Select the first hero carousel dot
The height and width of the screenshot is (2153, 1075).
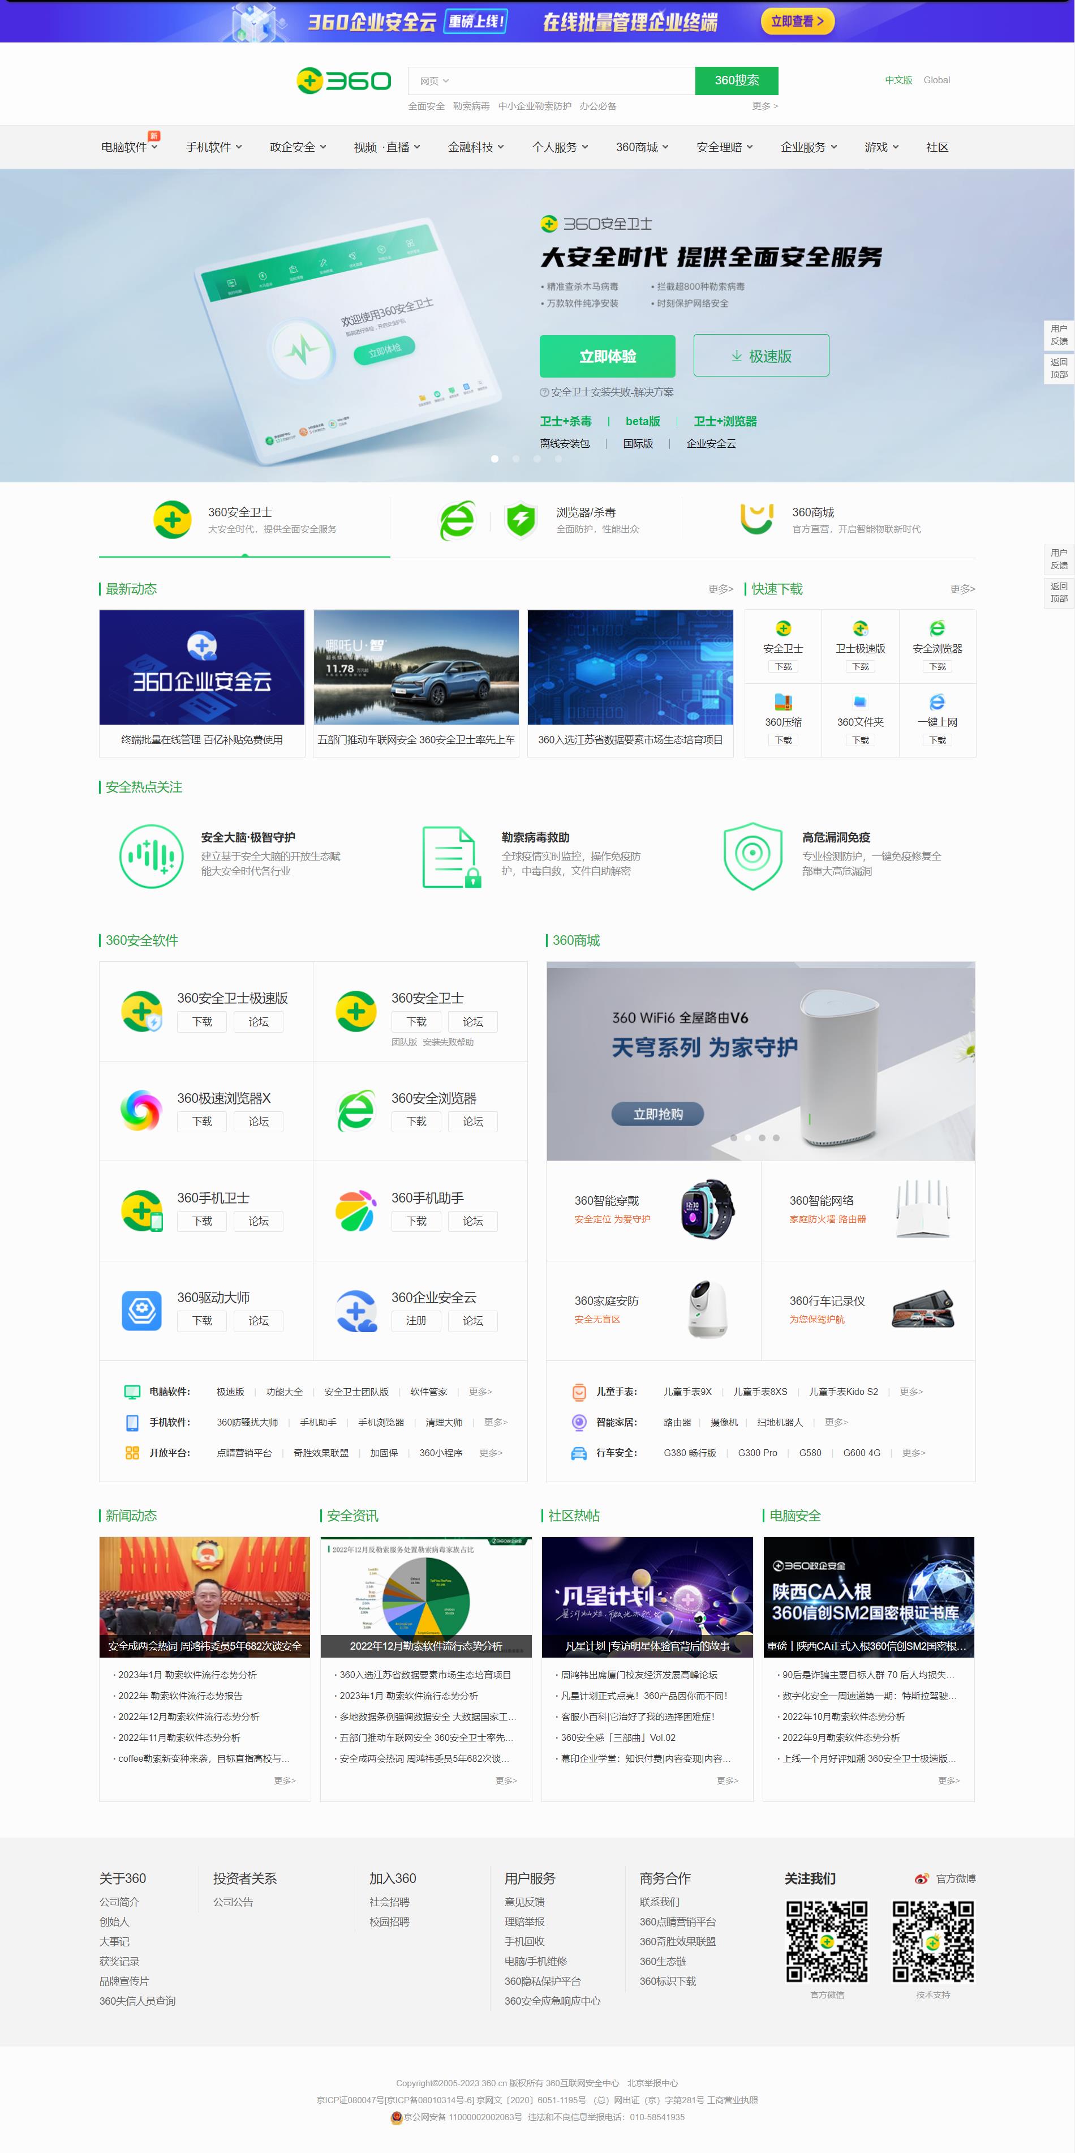(494, 458)
